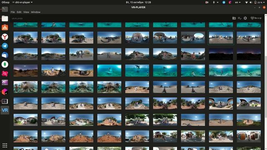Open Thunderbird mail from the dock
The image size is (267, 150).
click(x=5, y=55)
